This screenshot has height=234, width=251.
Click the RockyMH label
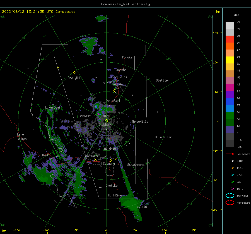[x=74, y=78]
